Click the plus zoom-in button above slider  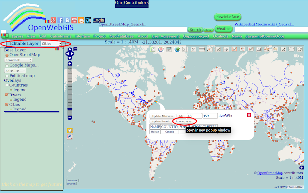(x=70, y=64)
